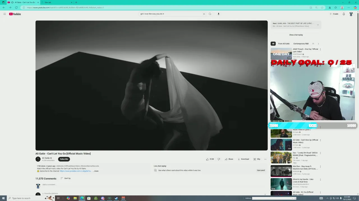Open the Favorites hub star-list icon in the browser toolbar

pos(336,8)
